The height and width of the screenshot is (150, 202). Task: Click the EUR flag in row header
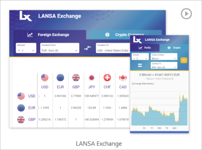pyautogui.click(x=21, y=108)
